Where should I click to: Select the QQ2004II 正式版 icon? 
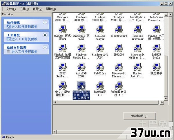click(x=81, y=30)
